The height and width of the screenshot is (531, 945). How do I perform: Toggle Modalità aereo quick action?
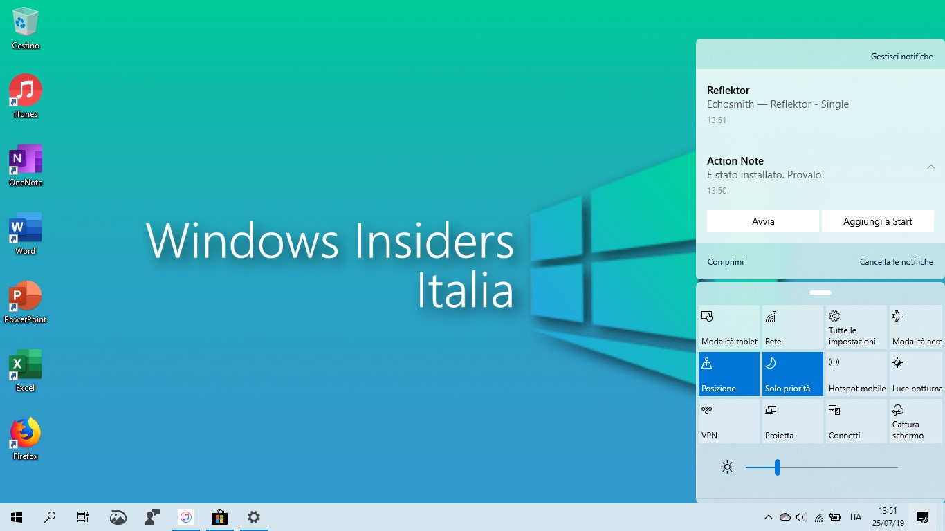coord(917,327)
